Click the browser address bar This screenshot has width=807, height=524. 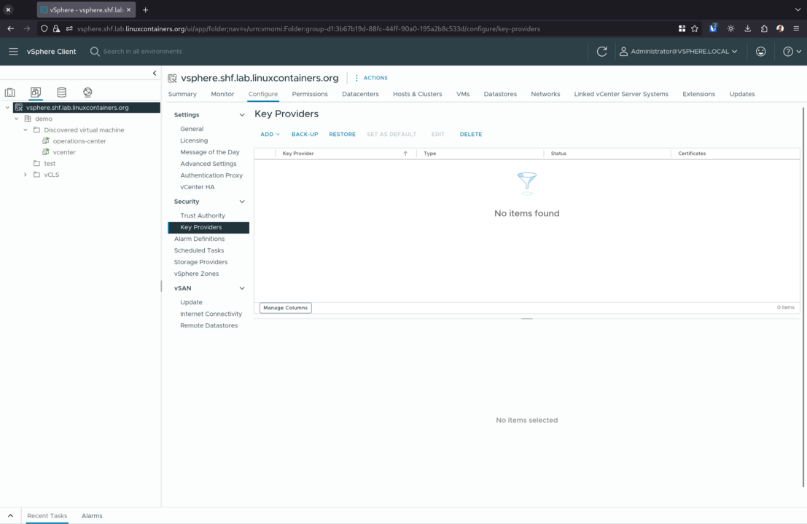pos(309,29)
